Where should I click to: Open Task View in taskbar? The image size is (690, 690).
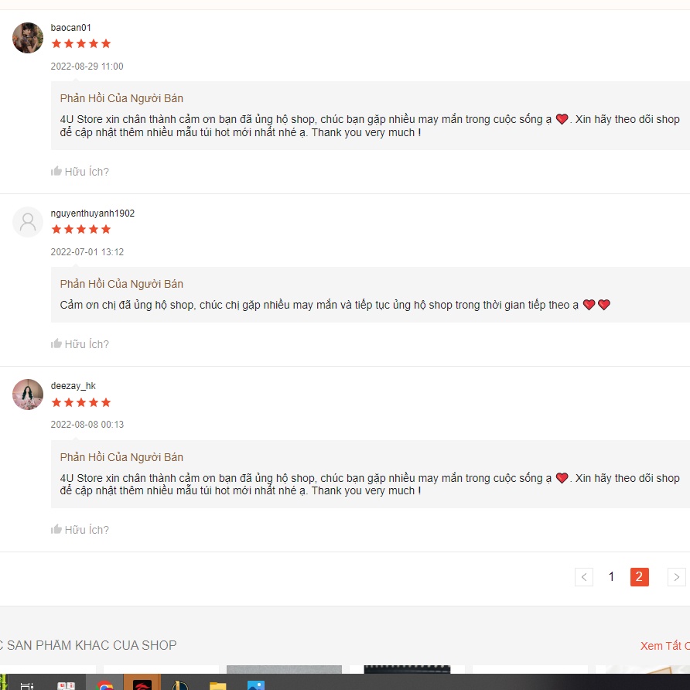27,685
